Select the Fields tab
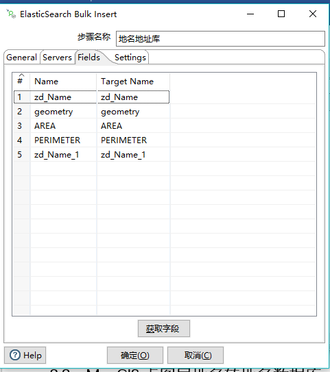This screenshot has height=372, width=330. tap(89, 57)
